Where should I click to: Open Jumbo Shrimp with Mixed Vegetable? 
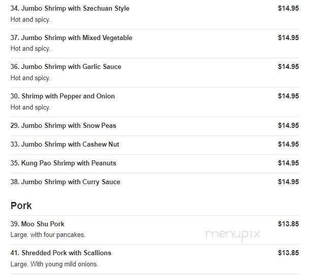(71, 38)
